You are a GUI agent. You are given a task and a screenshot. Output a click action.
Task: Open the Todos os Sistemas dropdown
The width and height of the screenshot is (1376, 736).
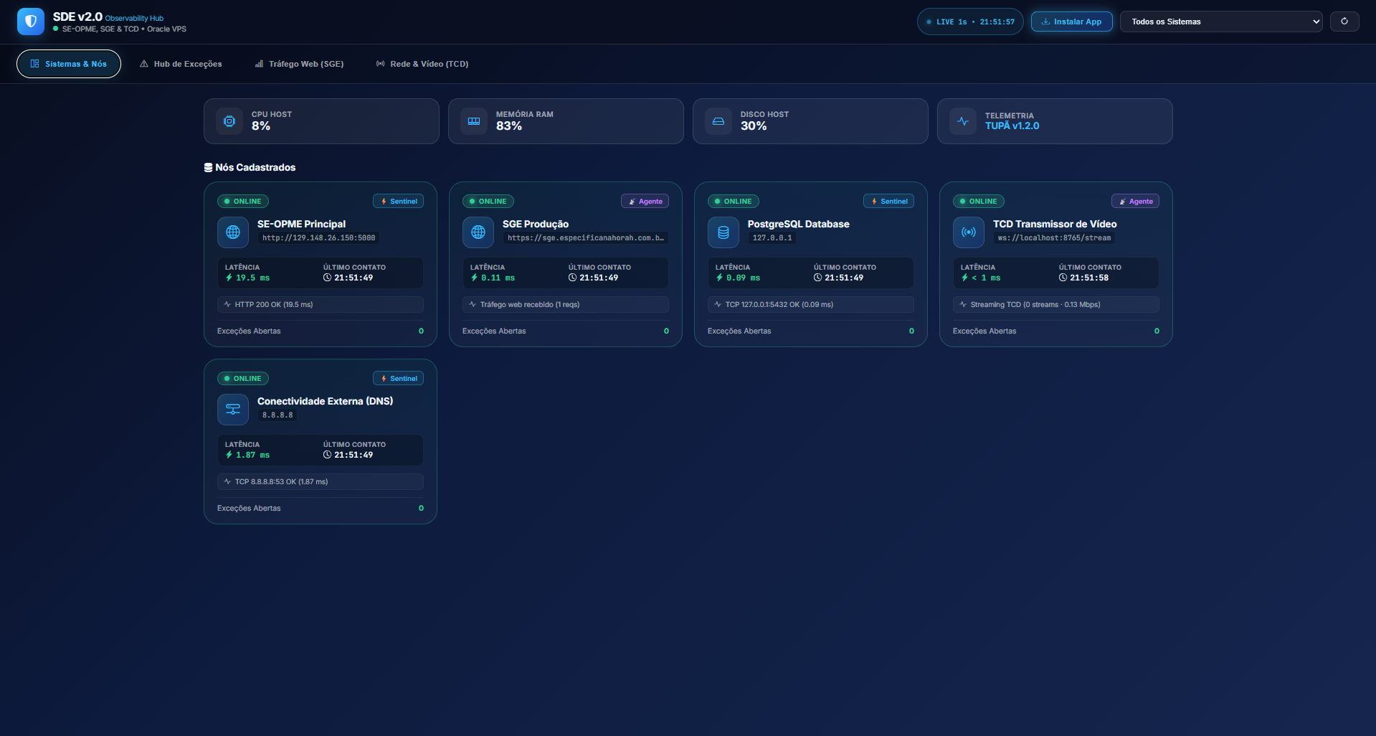pos(1221,22)
